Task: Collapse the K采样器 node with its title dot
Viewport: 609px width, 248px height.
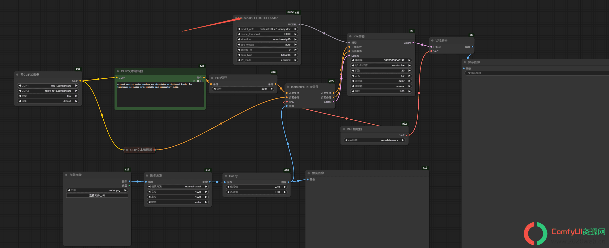Action: pos(350,36)
